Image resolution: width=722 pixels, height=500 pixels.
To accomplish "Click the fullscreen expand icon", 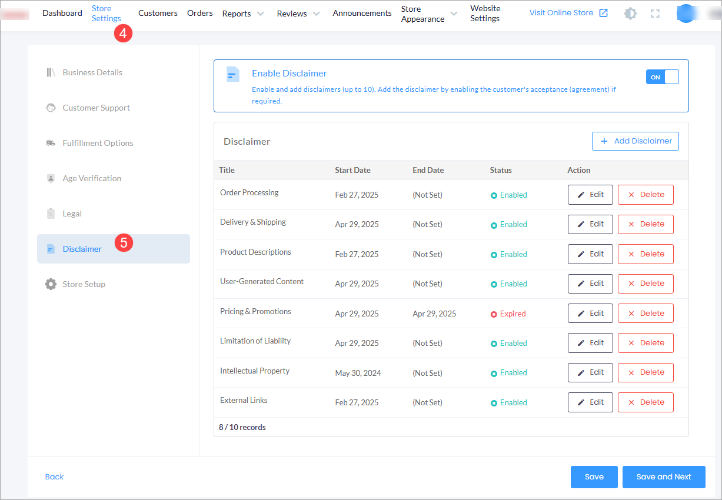I will click(655, 13).
